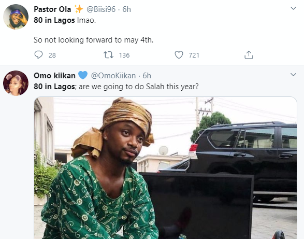
Task: Open 6h timestamp on Omo kiikan's tweet
Action: (147, 76)
